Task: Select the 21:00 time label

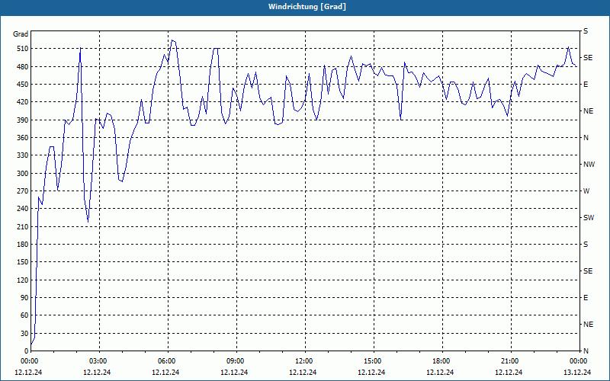Action: 511,360
